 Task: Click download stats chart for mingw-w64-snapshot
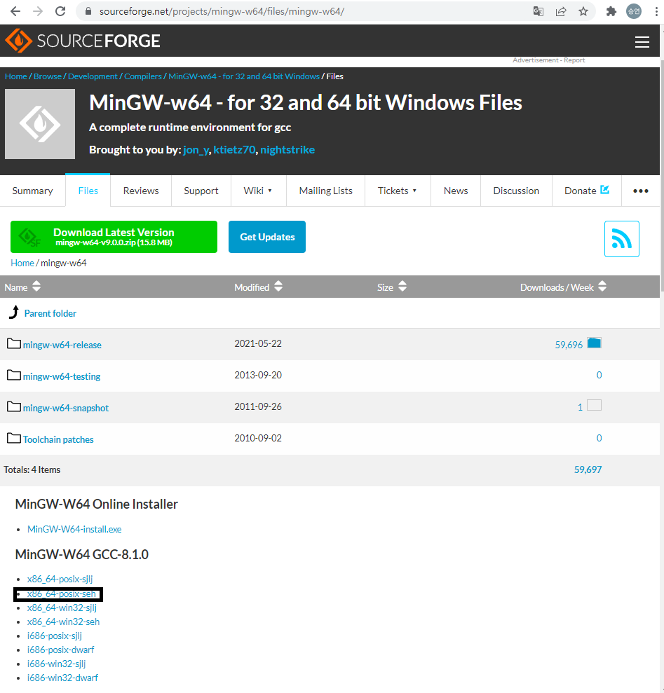click(x=594, y=405)
